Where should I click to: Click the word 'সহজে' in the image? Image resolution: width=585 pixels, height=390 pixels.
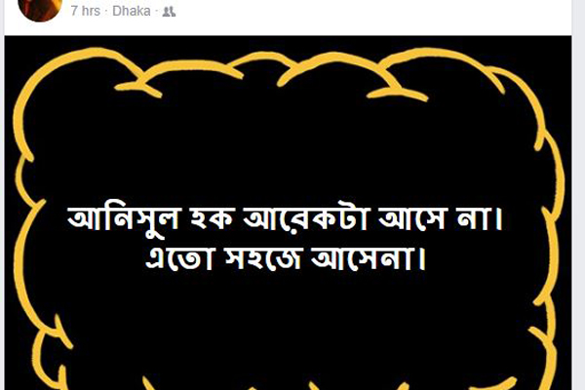coord(263,258)
